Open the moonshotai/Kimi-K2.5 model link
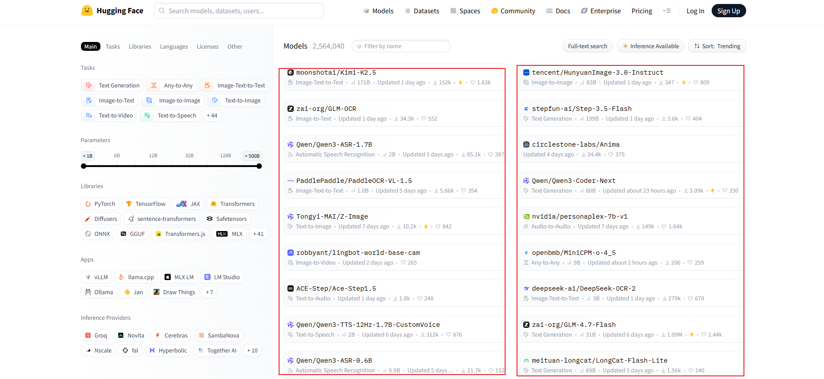The image size is (824, 379). [x=336, y=72]
